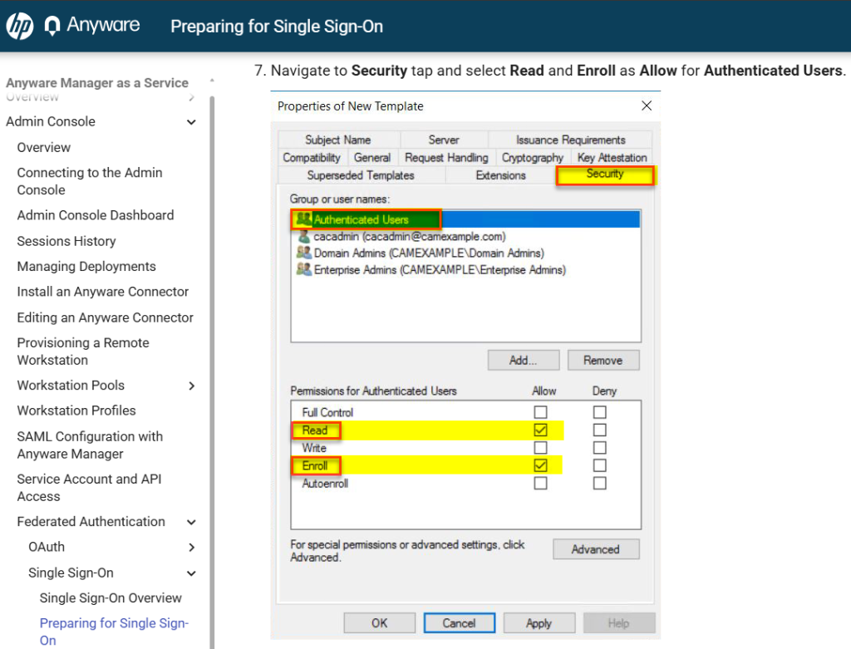Image resolution: width=851 pixels, height=649 pixels.
Task: Select the cacadmin user icon
Action: pyautogui.click(x=304, y=237)
